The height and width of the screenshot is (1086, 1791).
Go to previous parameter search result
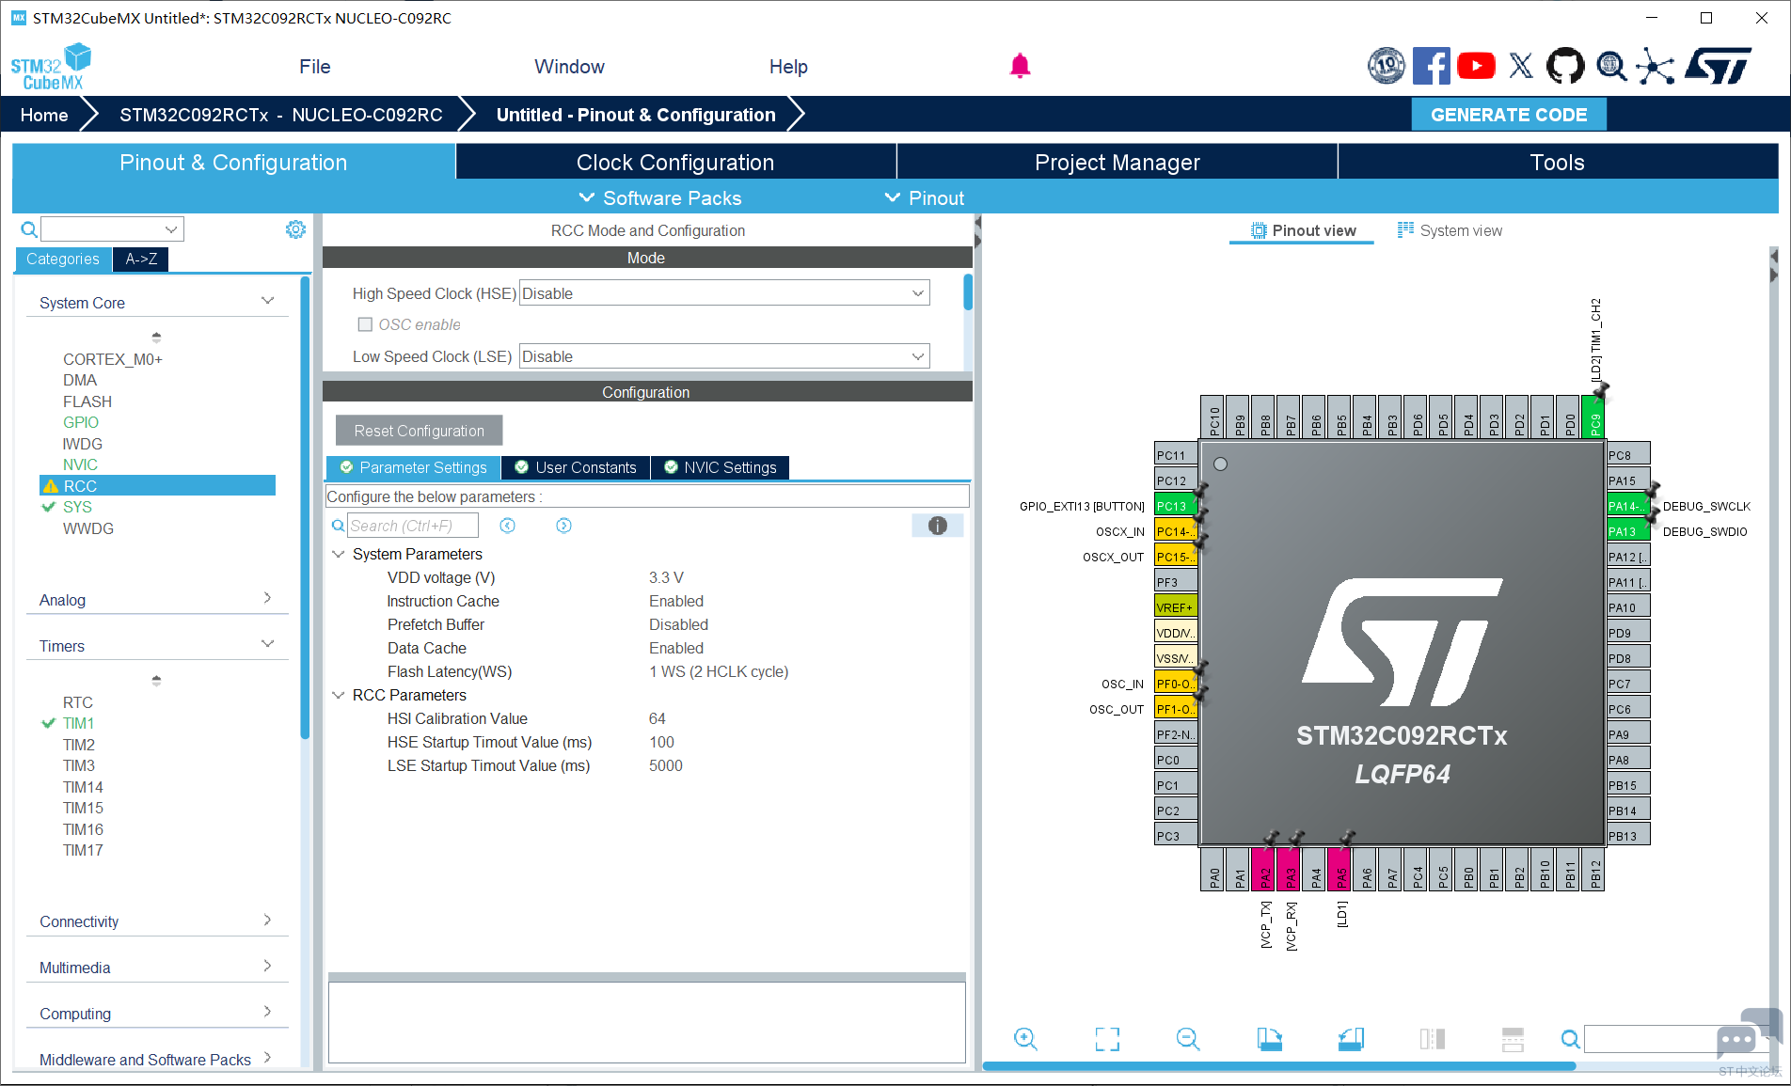[x=508, y=526]
